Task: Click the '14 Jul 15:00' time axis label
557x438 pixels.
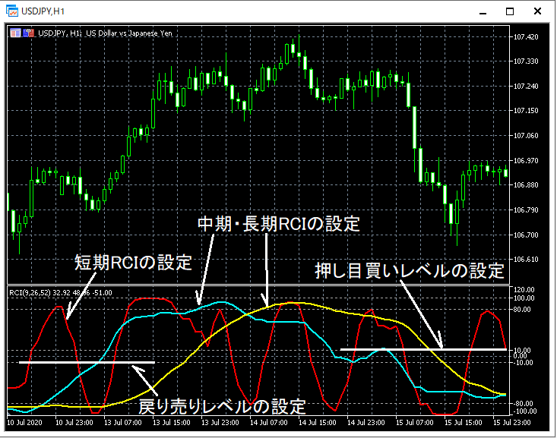Action: click(x=317, y=423)
